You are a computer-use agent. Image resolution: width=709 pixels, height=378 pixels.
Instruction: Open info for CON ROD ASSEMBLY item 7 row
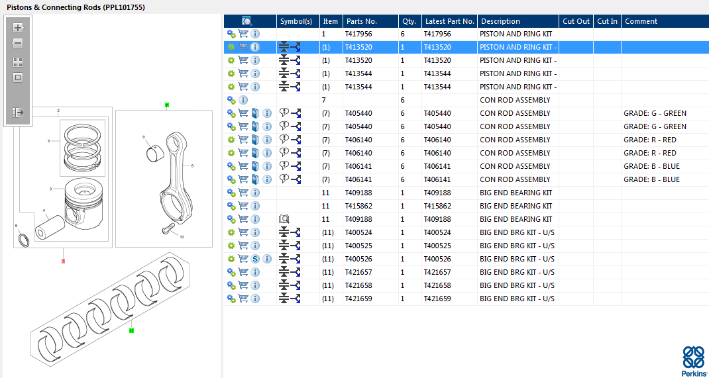[x=243, y=100]
